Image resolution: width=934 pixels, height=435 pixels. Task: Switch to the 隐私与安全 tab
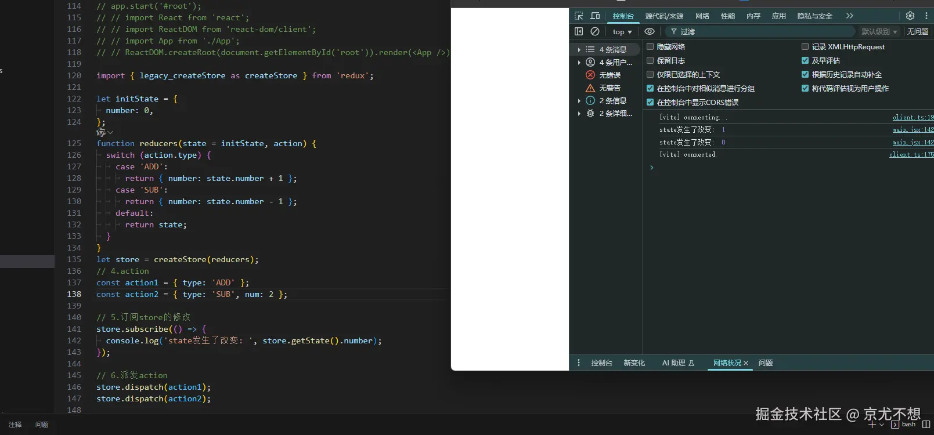tap(815, 16)
